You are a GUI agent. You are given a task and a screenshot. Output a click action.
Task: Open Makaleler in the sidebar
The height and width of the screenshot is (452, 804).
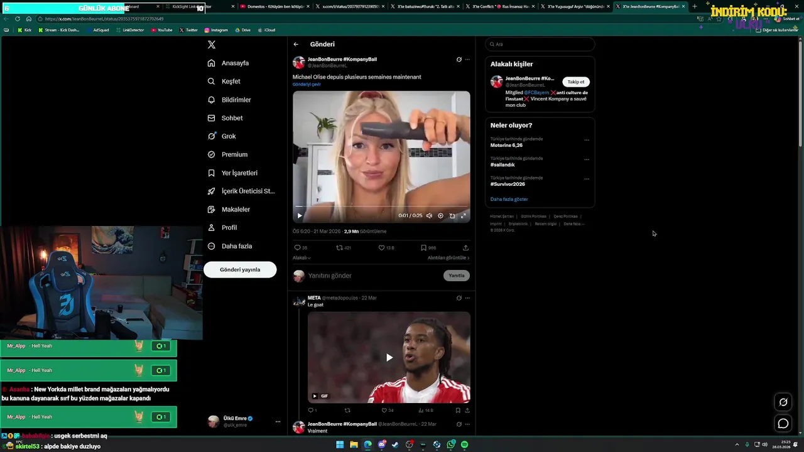229,209
